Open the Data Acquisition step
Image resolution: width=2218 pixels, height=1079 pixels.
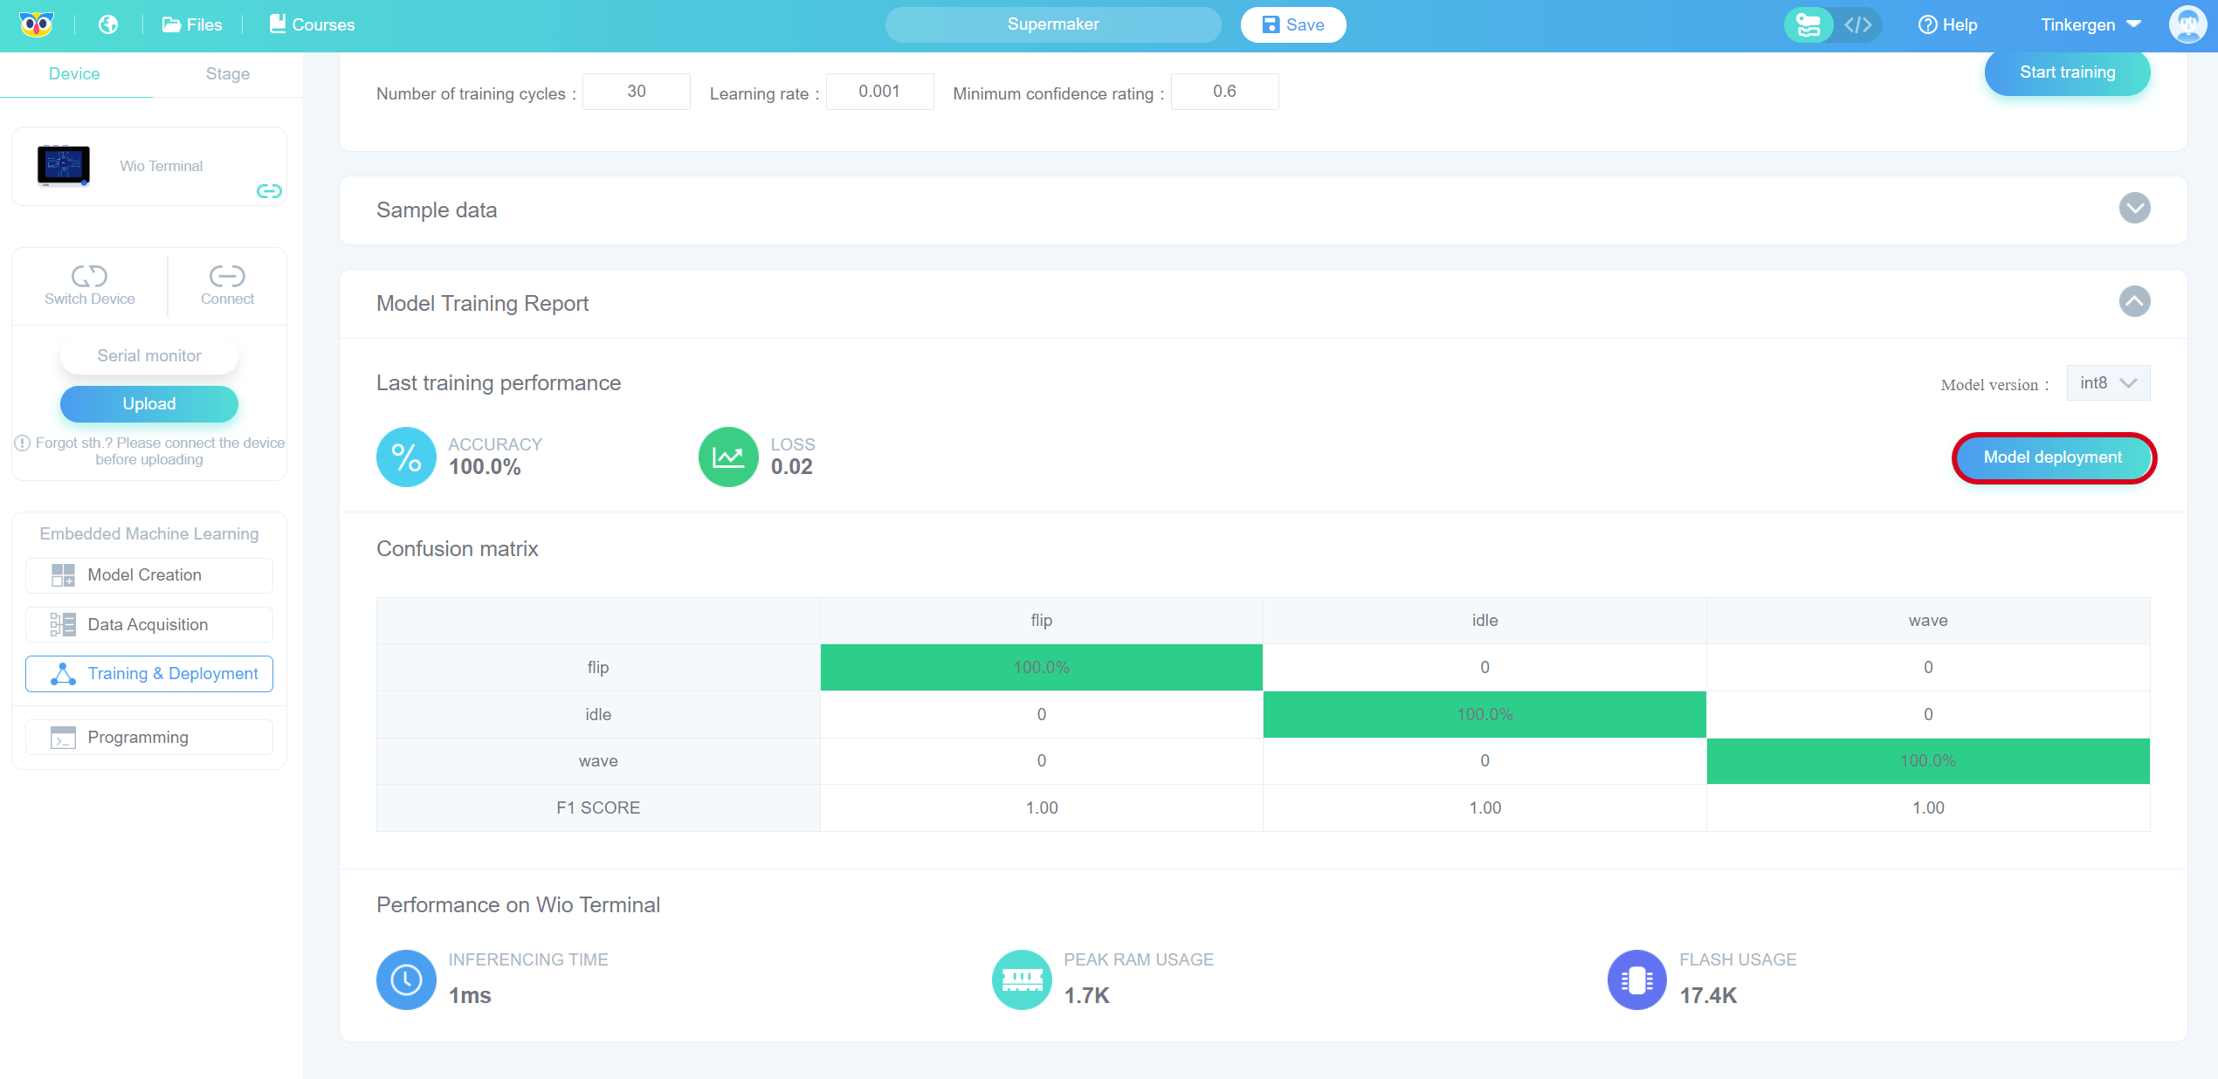pyautogui.click(x=148, y=624)
